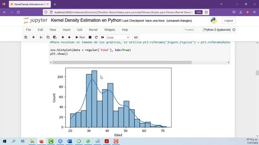259x145 pixels.
Task: Click the shield icon in the address bar
Action: coord(46,12)
